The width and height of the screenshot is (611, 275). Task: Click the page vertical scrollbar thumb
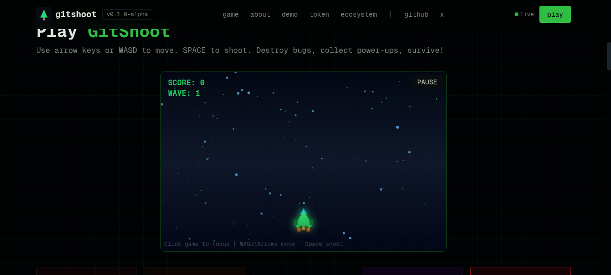(x=609, y=56)
